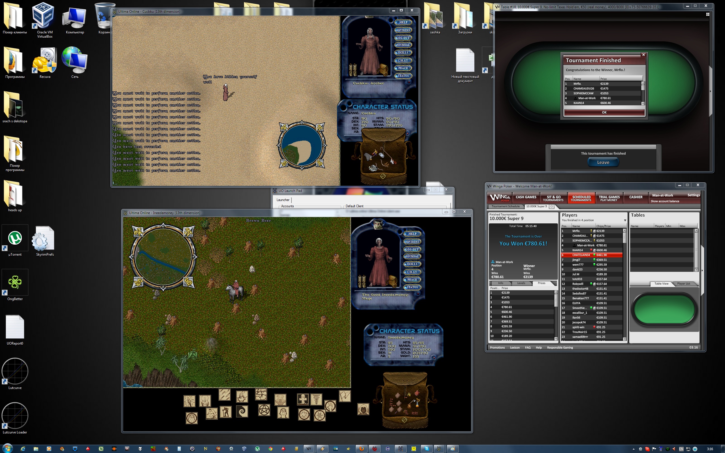Select player KAAN14 in Players list
Image resolution: width=725 pixels, height=453 pixels.
[x=592, y=250]
